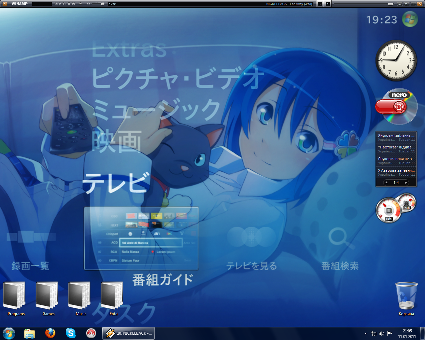Click the 19:23 digital clock gadget

382,20
